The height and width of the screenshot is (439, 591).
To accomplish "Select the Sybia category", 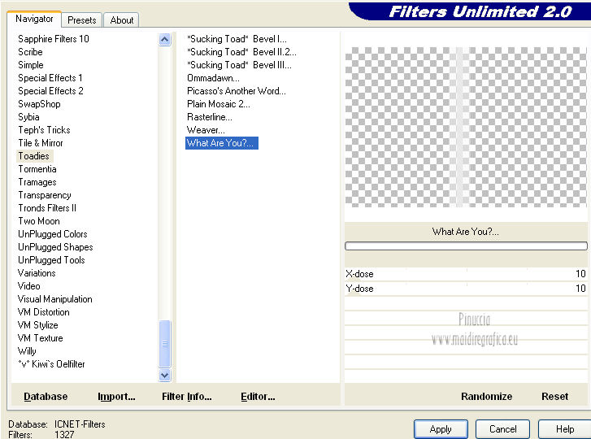I will 28,117.
